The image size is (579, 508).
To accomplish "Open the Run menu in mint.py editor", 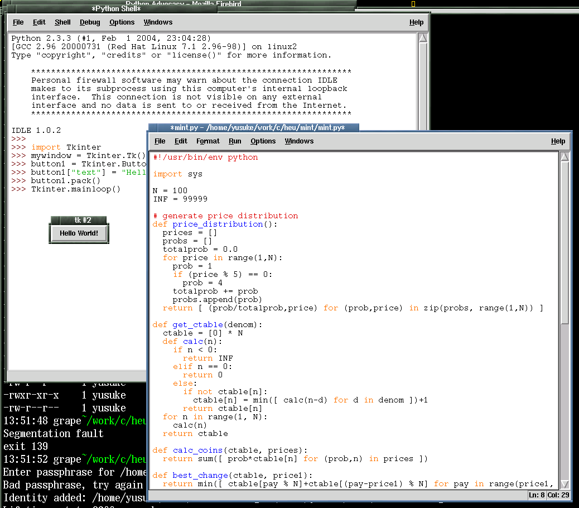I will pyautogui.click(x=235, y=141).
